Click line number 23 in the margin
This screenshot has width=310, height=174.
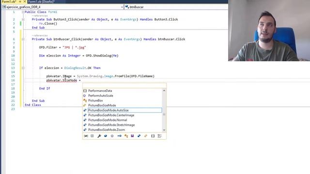13,109
